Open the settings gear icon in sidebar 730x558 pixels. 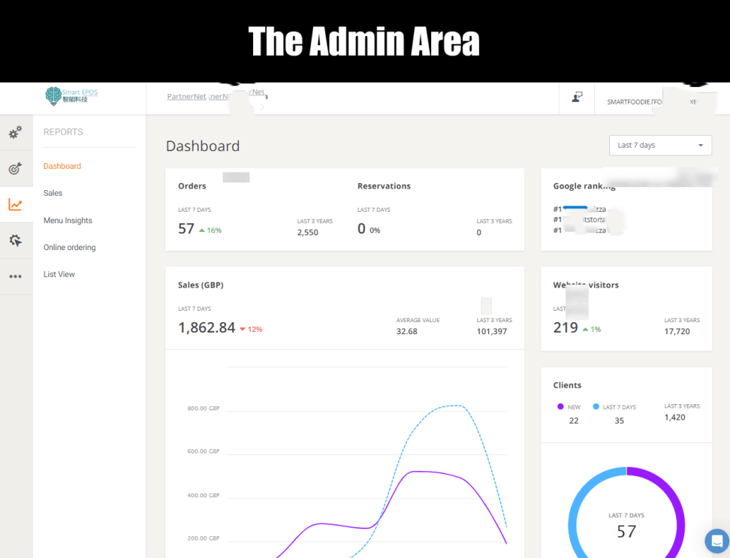16,132
